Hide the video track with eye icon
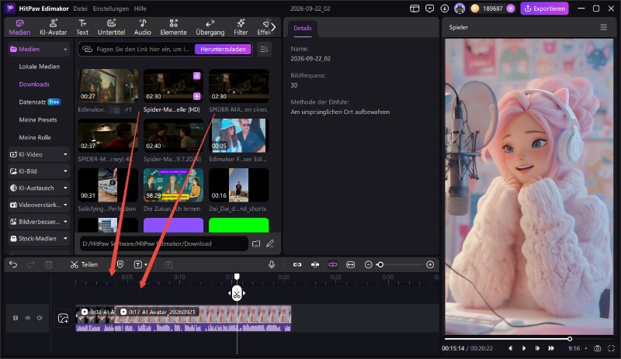 tap(28, 317)
